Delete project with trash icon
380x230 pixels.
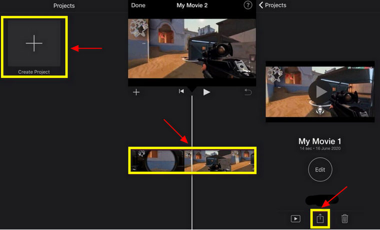pos(344,218)
